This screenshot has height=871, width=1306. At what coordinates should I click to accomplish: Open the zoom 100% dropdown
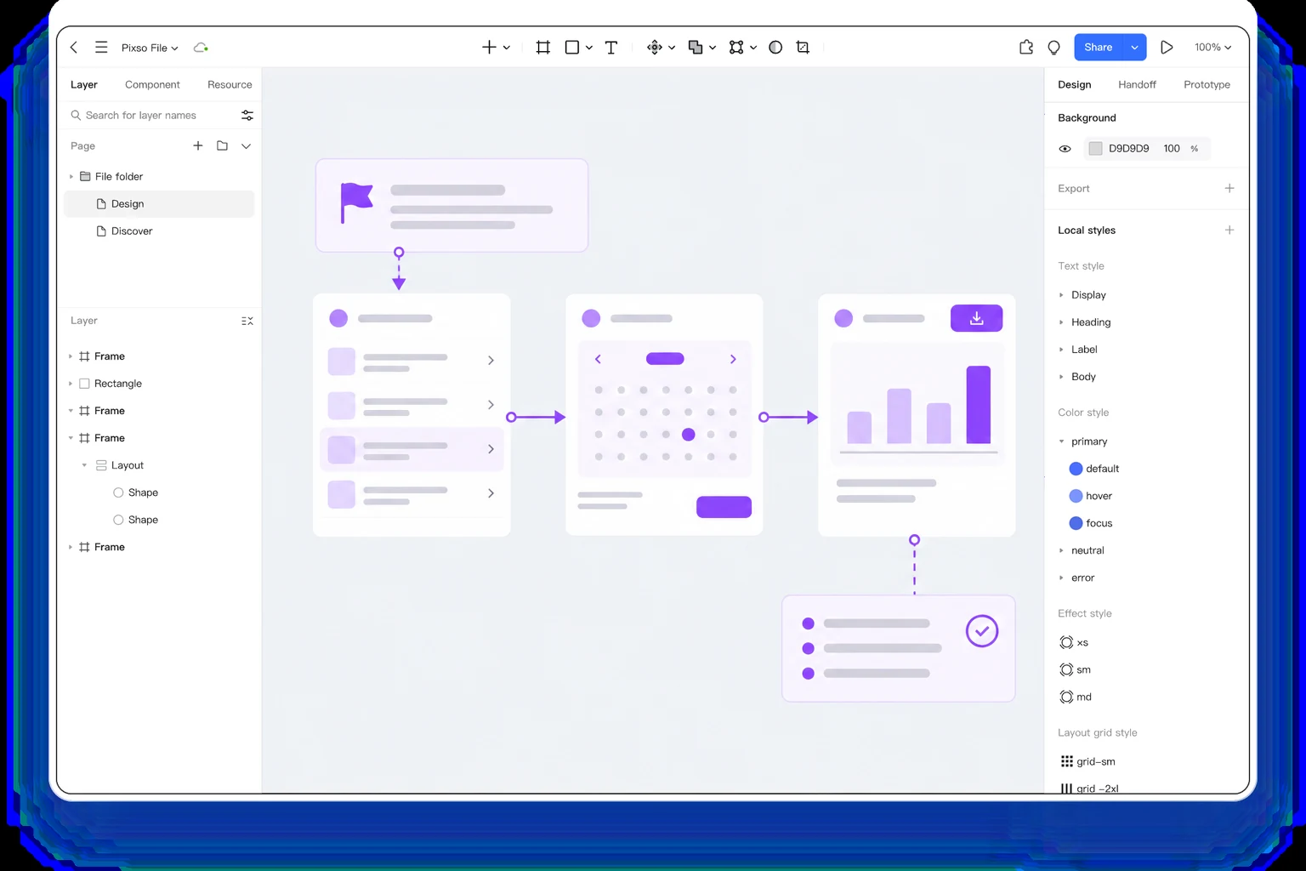[x=1212, y=48]
